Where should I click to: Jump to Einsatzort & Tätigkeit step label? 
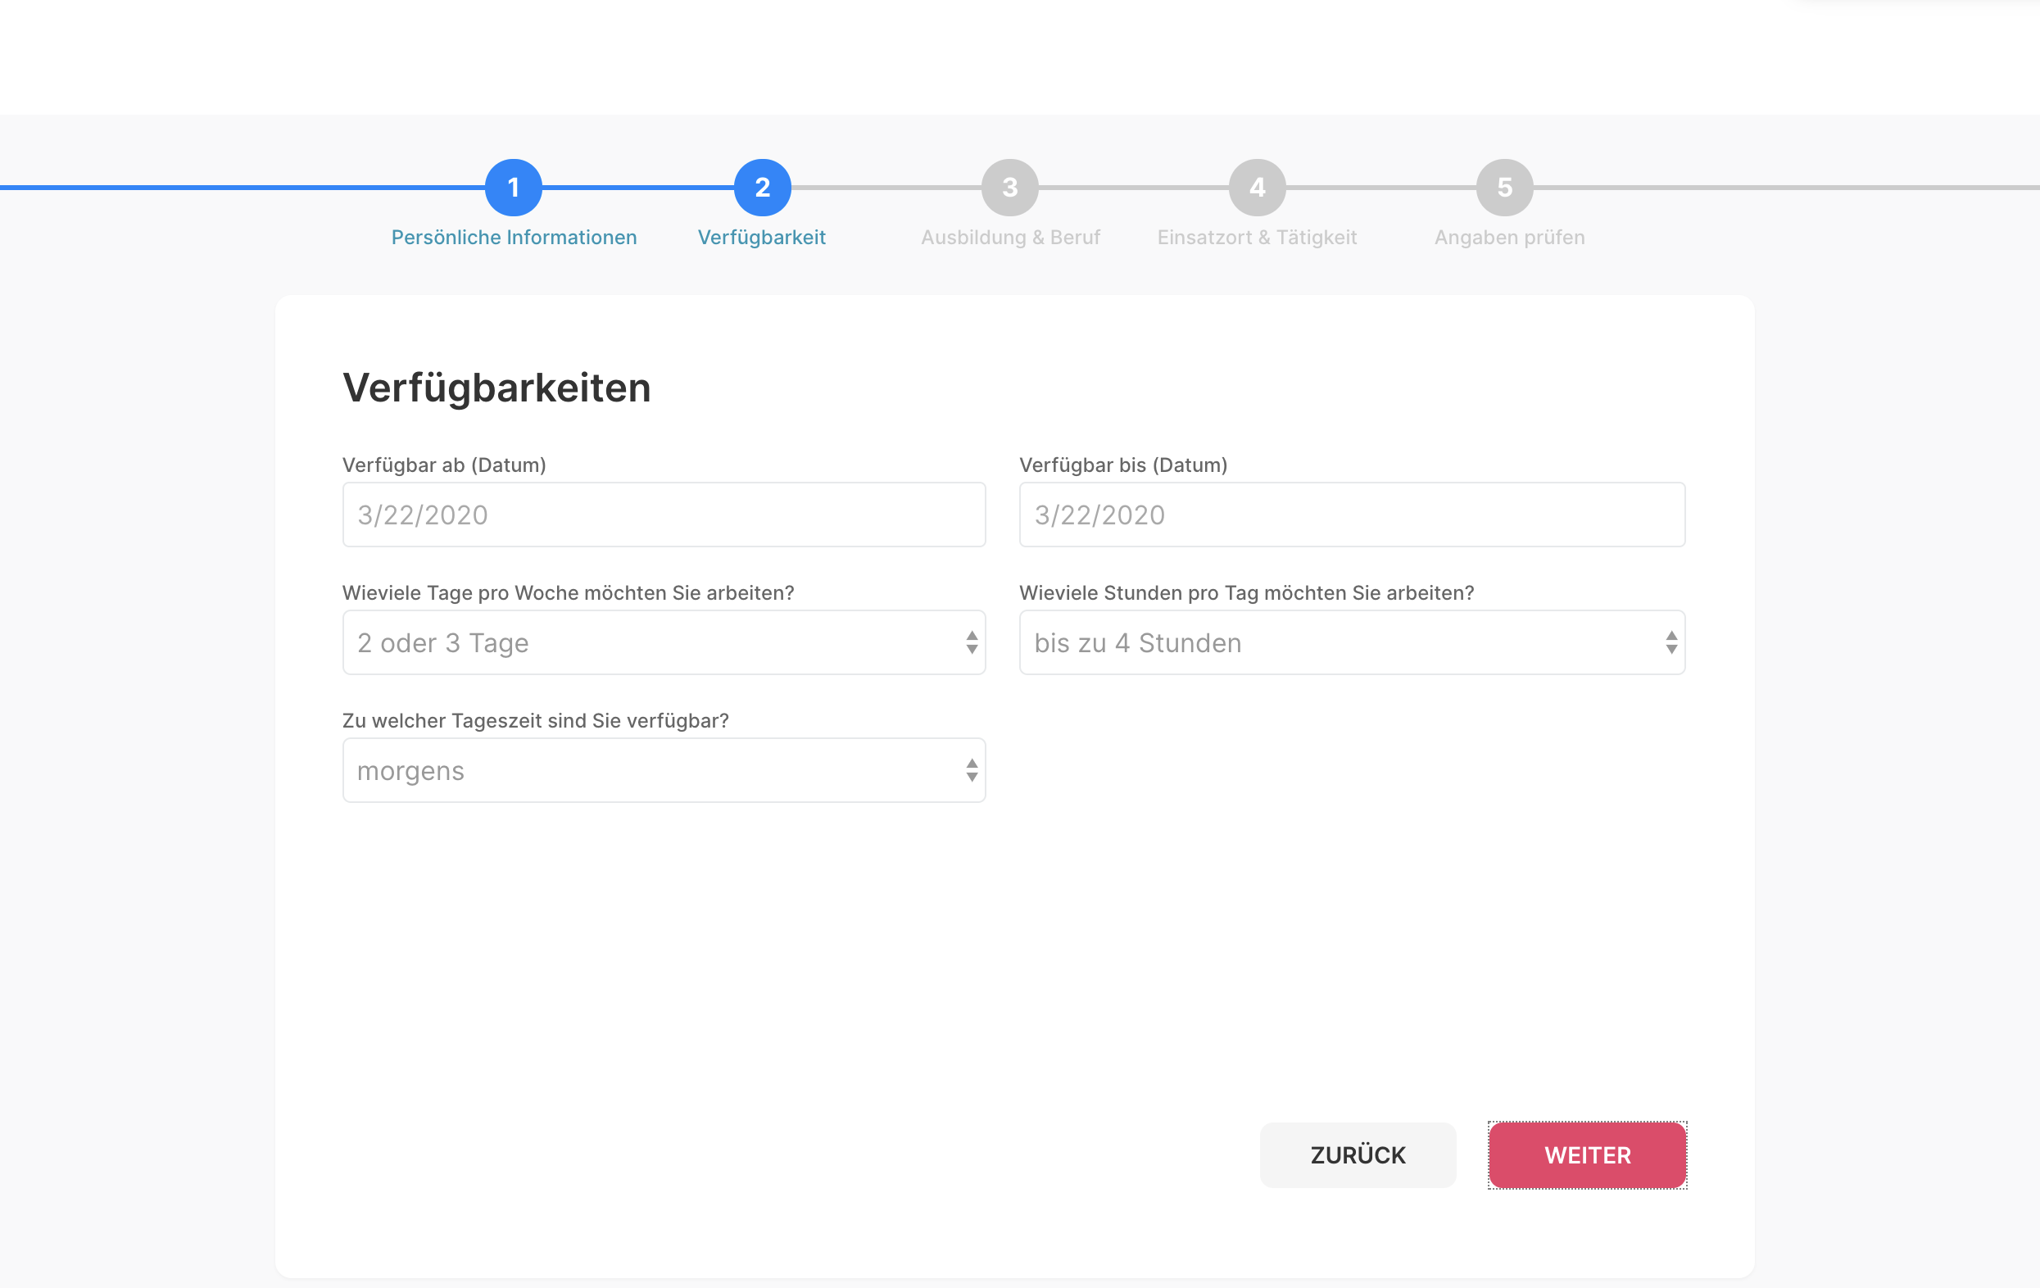tap(1258, 238)
